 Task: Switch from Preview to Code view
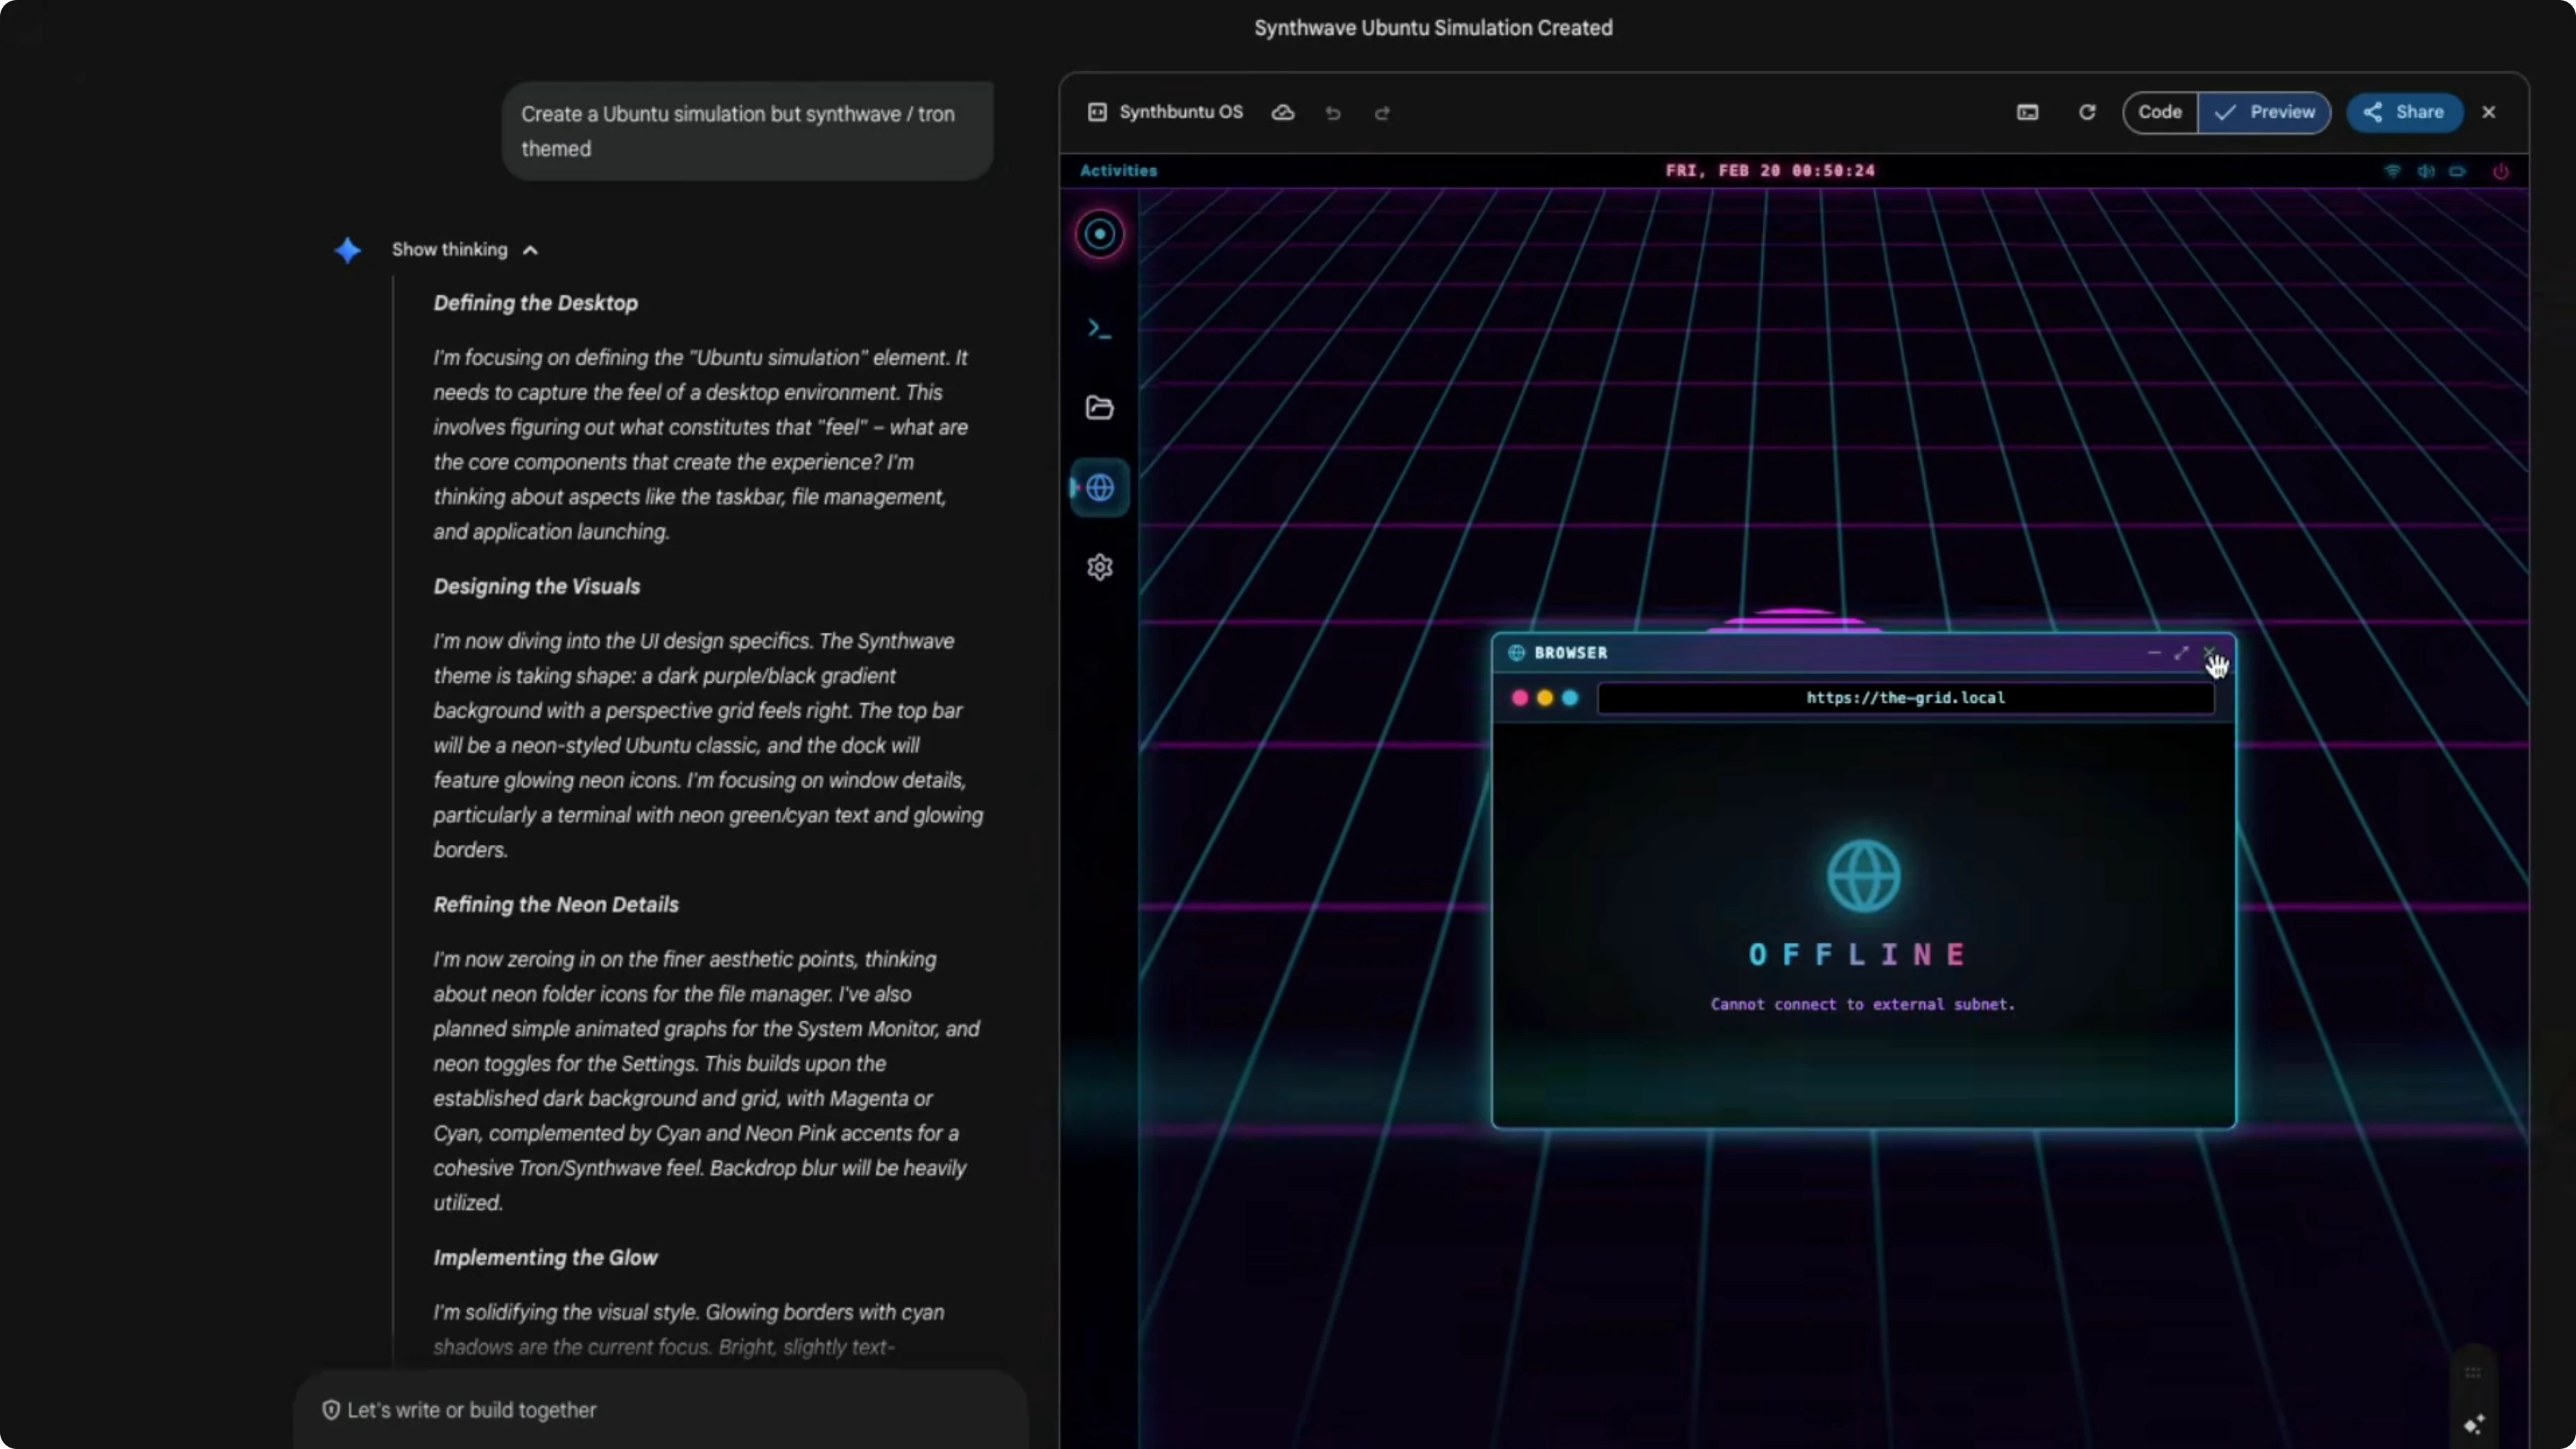[x=2160, y=111]
